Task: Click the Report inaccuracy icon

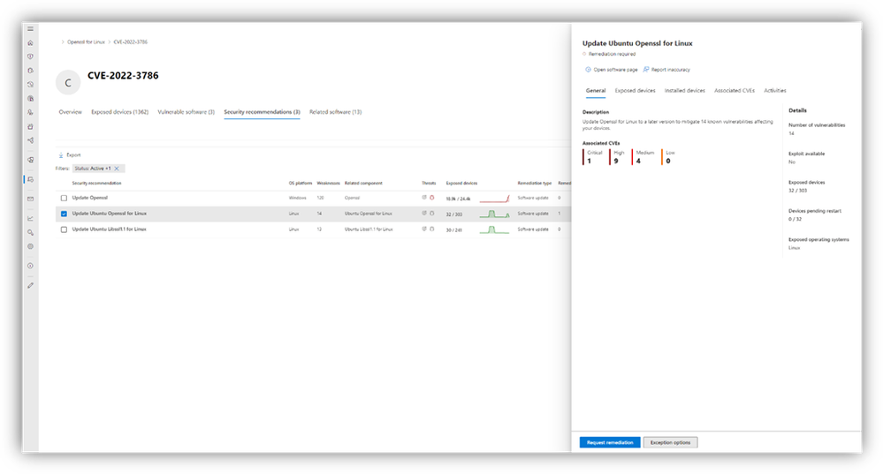Action: click(x=646, y=70)
